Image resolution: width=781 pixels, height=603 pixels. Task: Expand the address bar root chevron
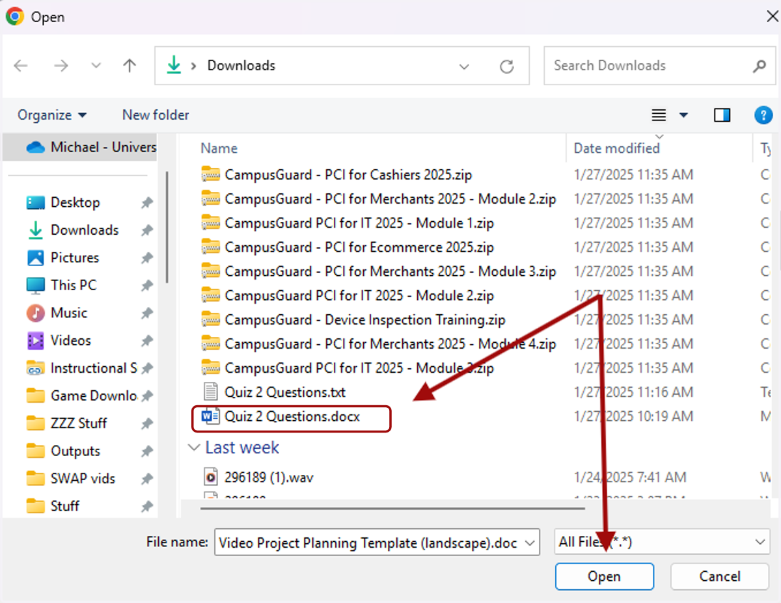click(x=193, y=66)
